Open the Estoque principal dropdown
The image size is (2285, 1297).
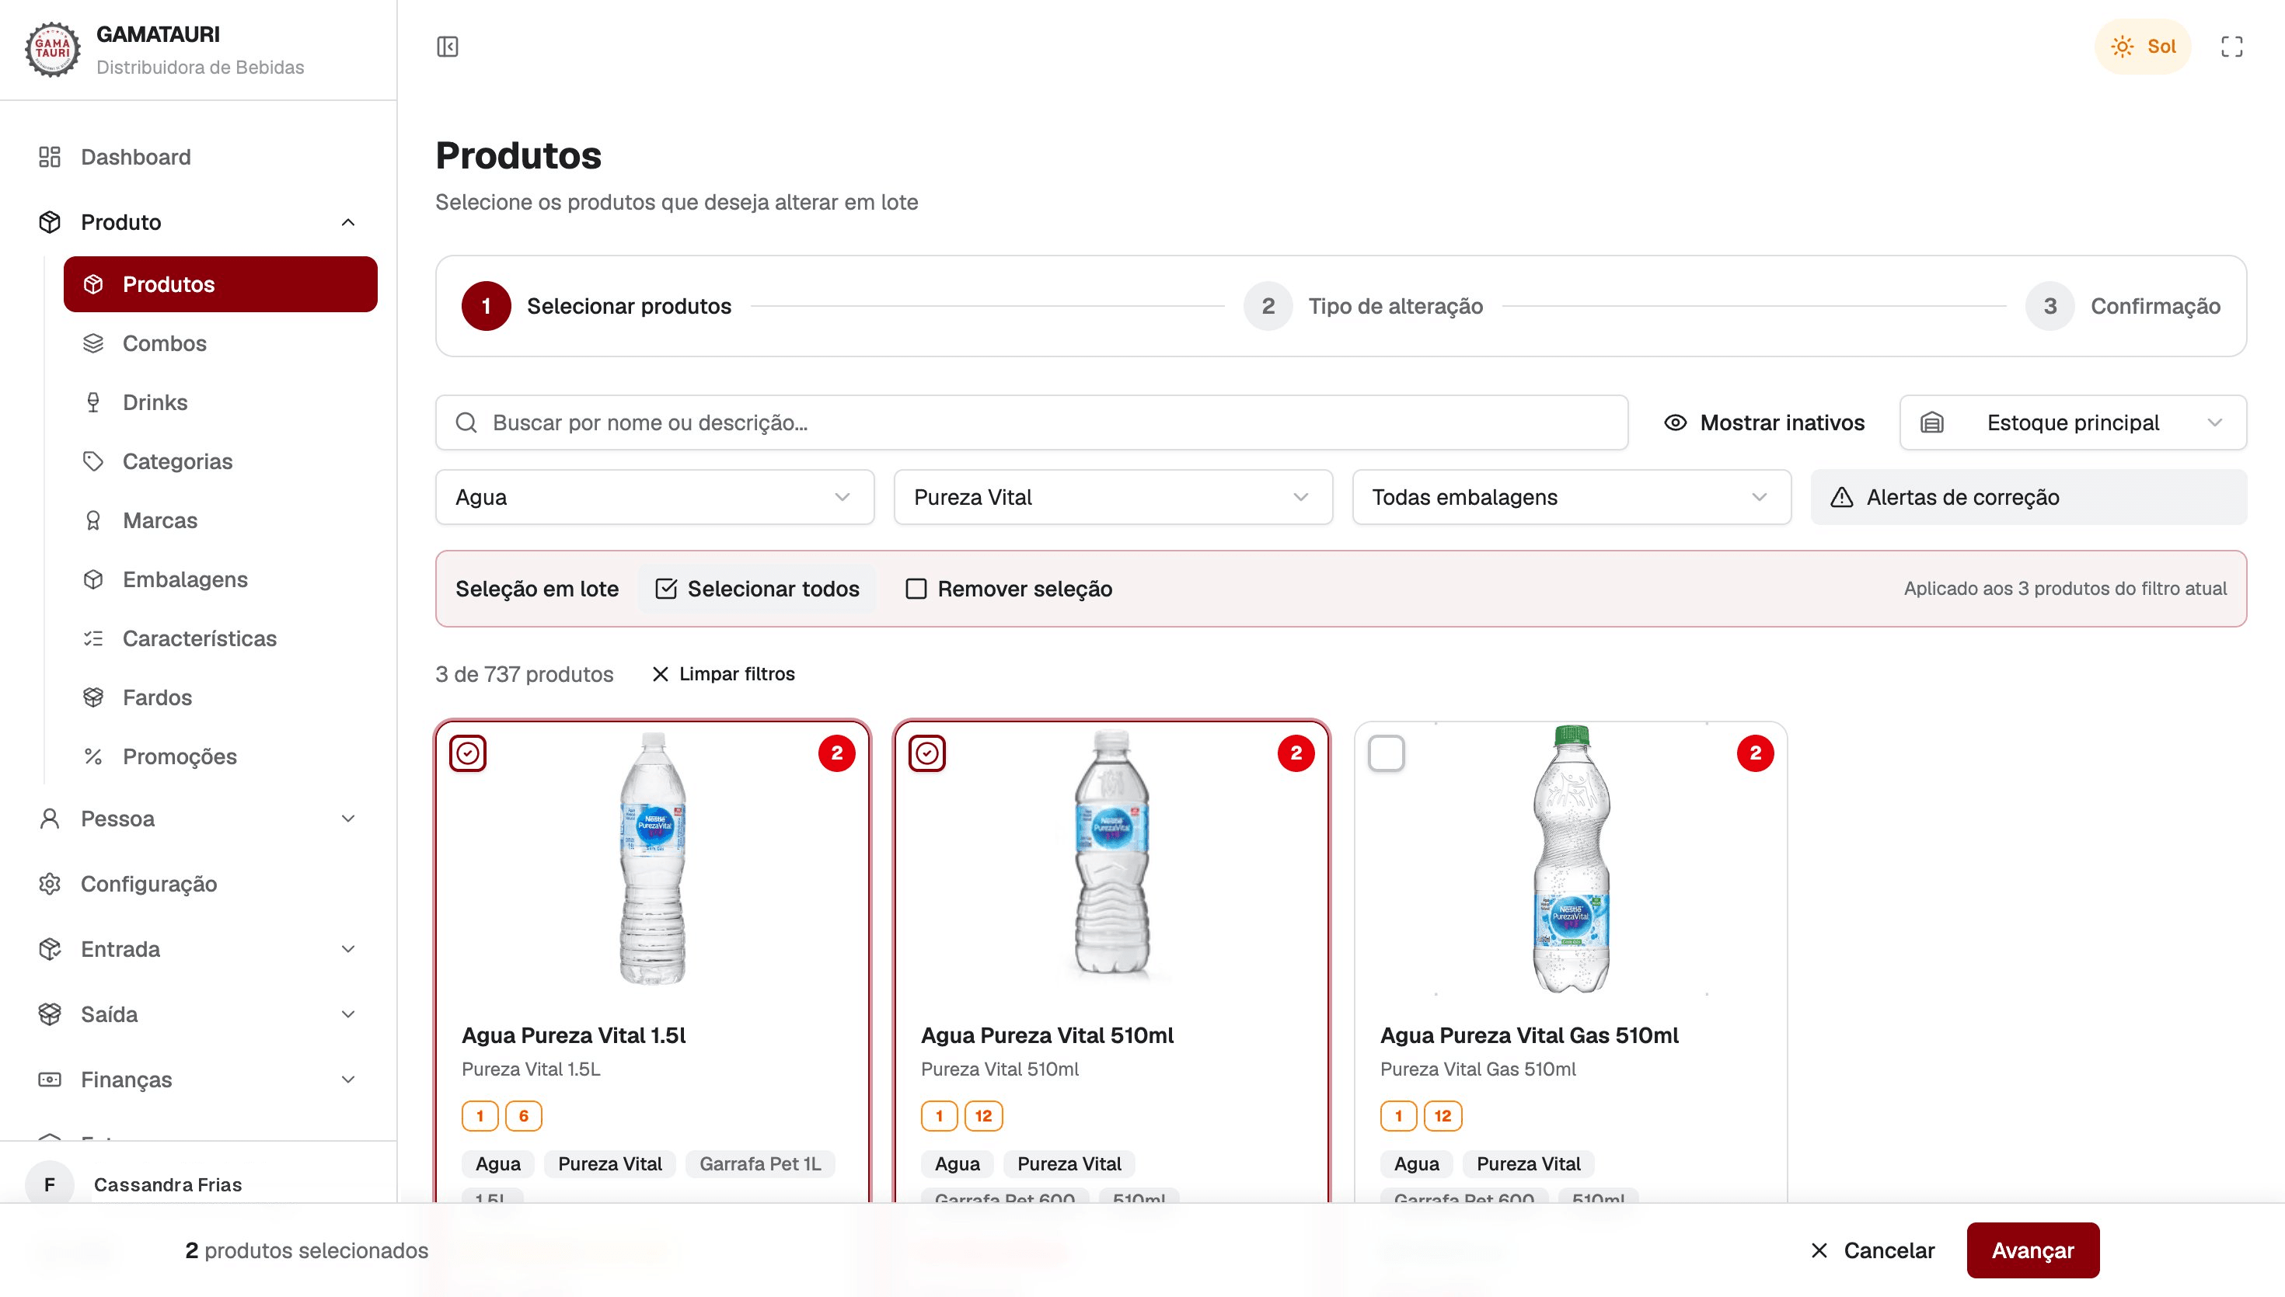2073,422
